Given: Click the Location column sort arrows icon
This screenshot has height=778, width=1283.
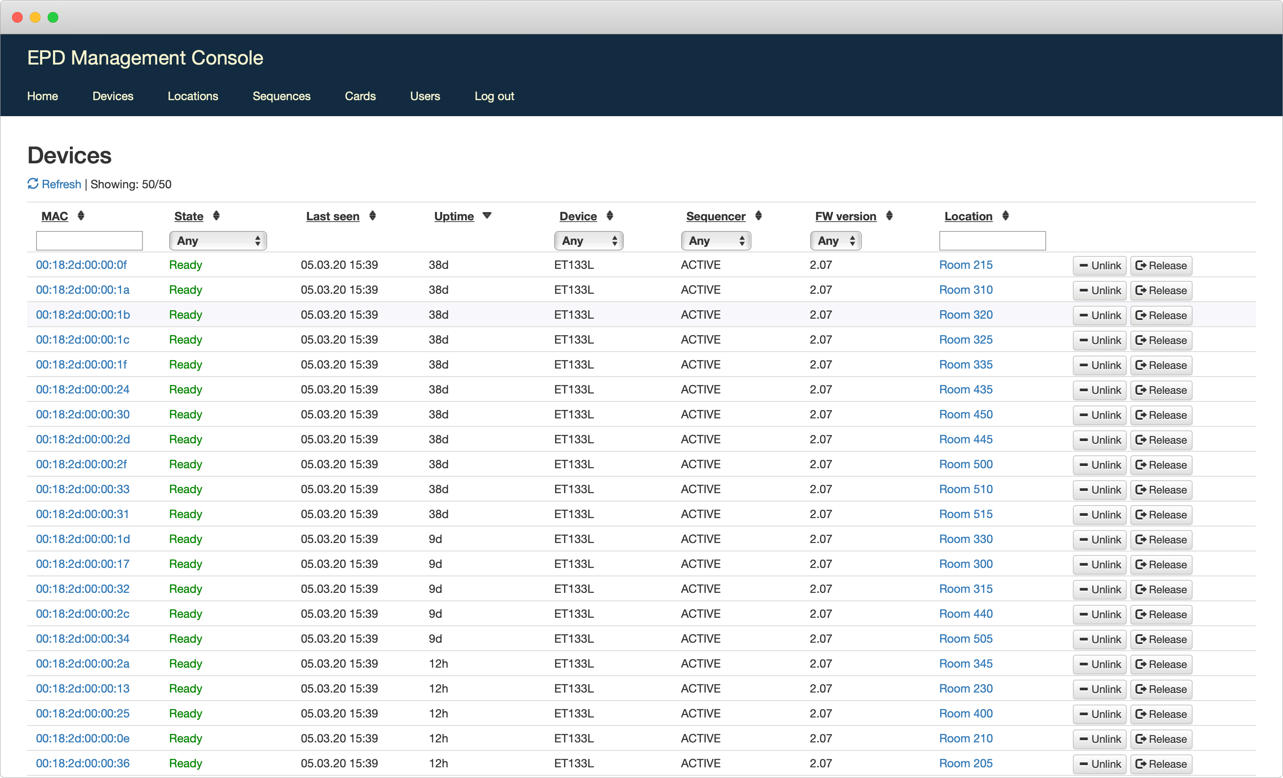Looking at the screenshot, I should click(x=1006, y=215).
